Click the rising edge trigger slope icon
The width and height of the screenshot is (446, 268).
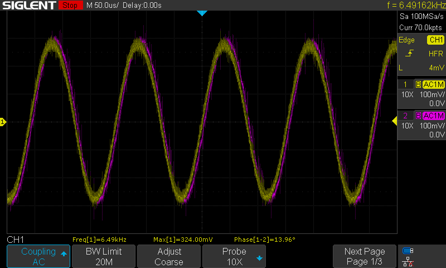[x=409, y=54]
